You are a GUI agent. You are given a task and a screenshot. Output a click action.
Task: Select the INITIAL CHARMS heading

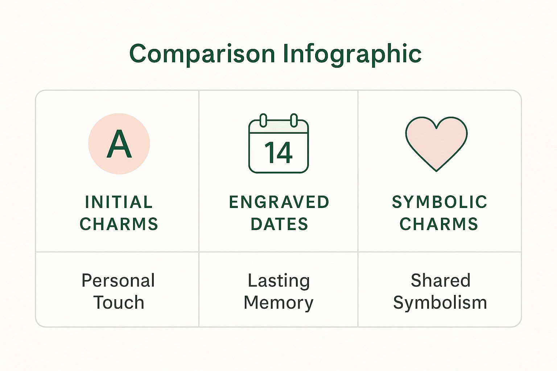click(x=119, y=213)
